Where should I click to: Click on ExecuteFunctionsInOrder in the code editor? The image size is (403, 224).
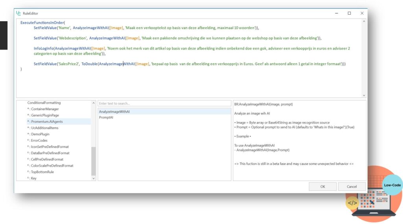pos(42,22)
